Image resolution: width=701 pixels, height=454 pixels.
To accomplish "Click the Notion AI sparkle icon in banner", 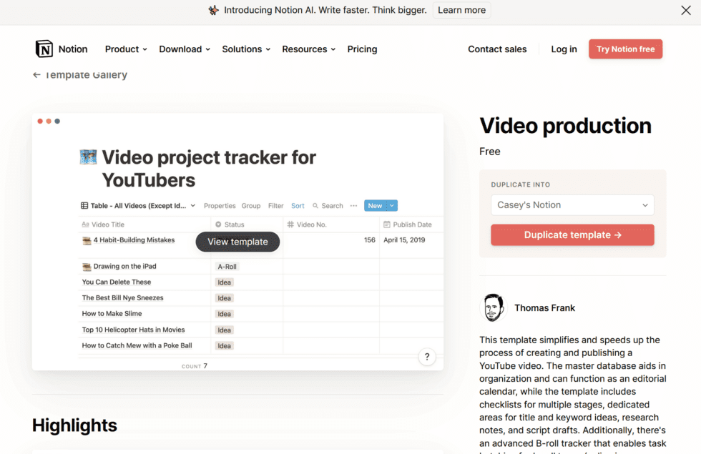I will pos(213,10).
